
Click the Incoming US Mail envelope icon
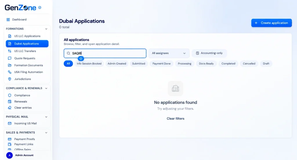pyautogui.click(x=10, y=123)
